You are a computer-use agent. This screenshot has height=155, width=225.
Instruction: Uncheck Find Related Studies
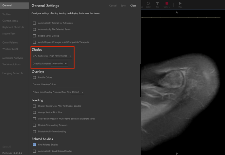pyautogui.click(x=34, y=145)
